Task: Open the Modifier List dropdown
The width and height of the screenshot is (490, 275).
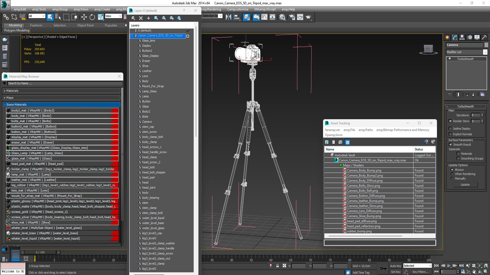Action: (x=485, y=52)
